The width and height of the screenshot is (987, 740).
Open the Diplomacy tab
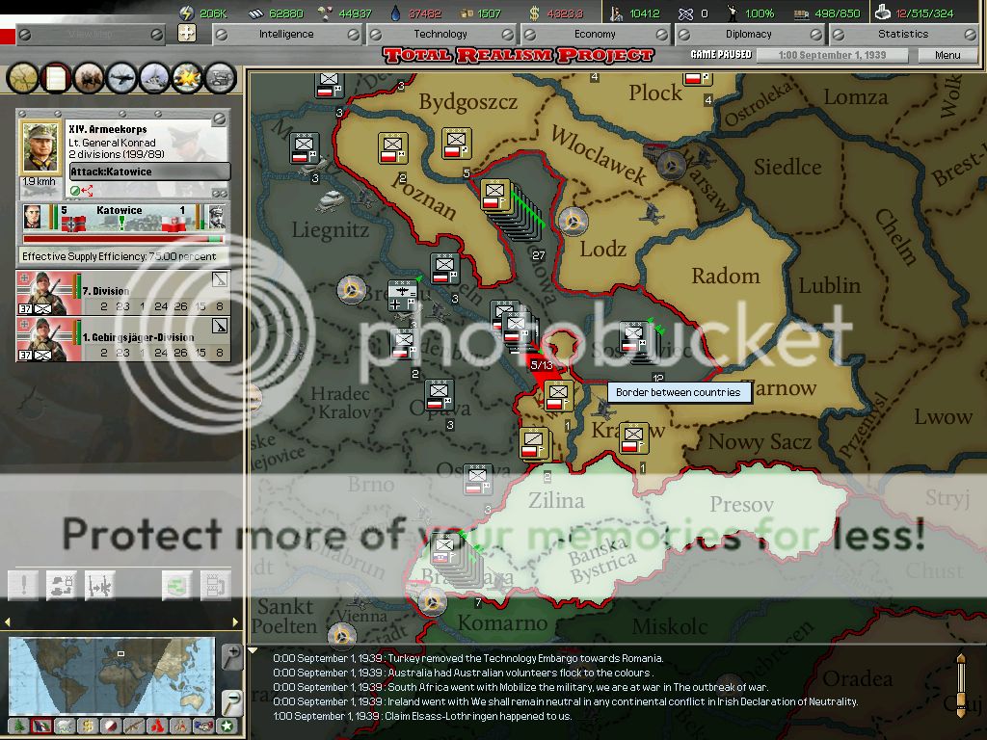[x=749, y=34]
